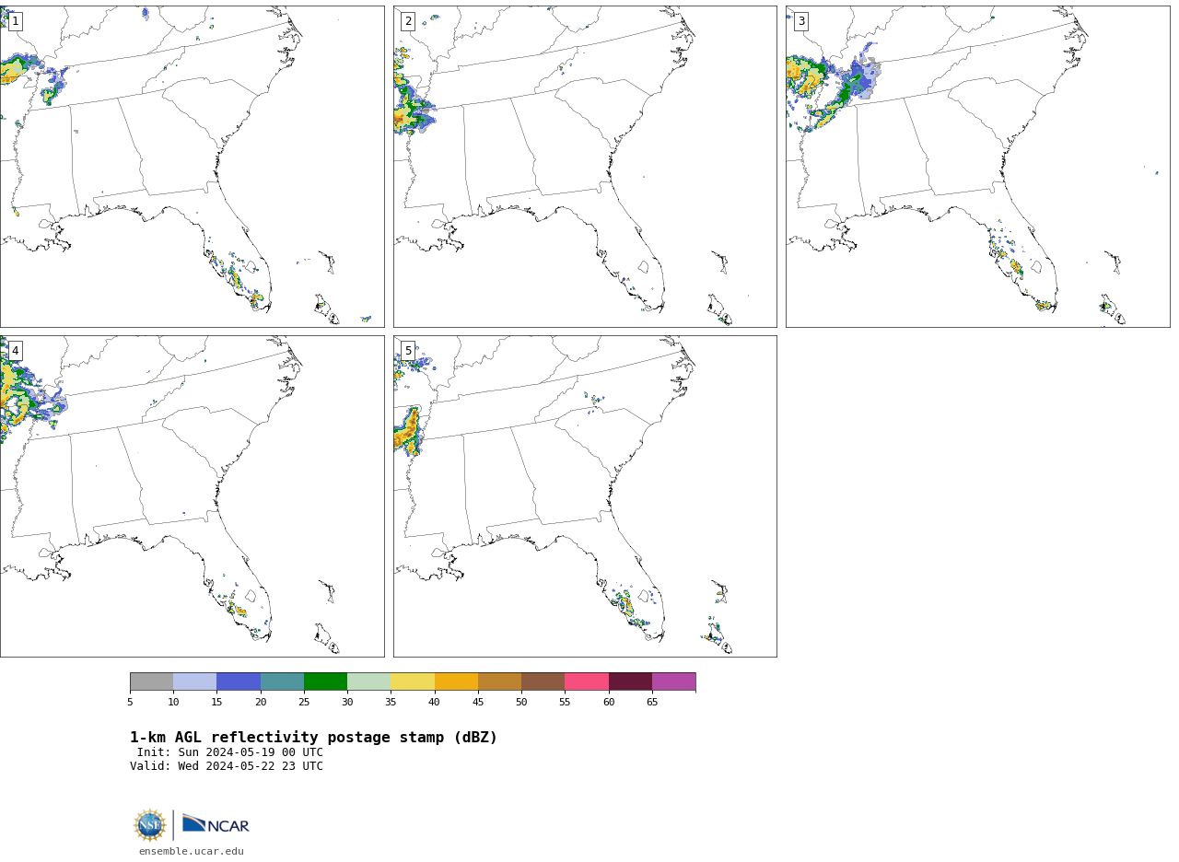
Task: Click the purple 65+ dBZ swatch
Action: (674, 681)
